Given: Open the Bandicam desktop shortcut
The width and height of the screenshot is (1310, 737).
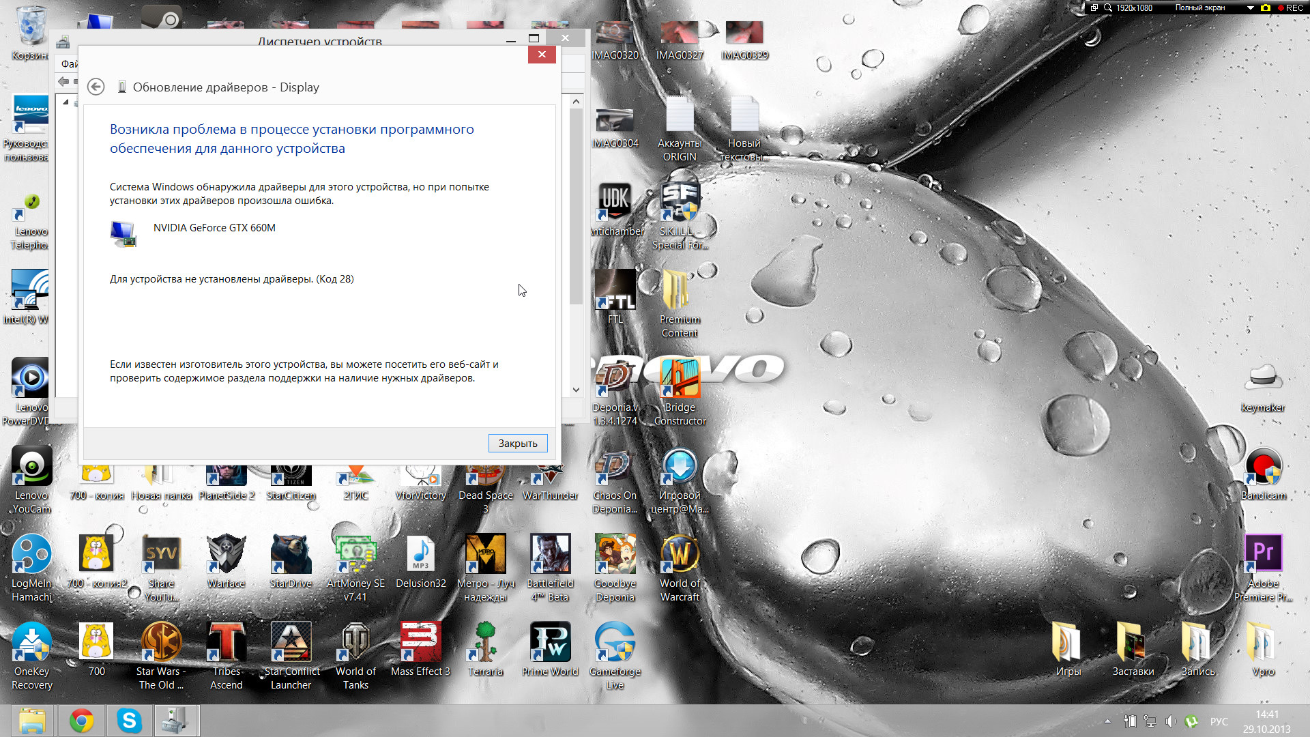Looking at the screenshot, I should click(1263, 467).
